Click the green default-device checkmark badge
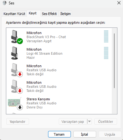The width and height of the screenshot is (123, 140). click(x=20, y=41)
